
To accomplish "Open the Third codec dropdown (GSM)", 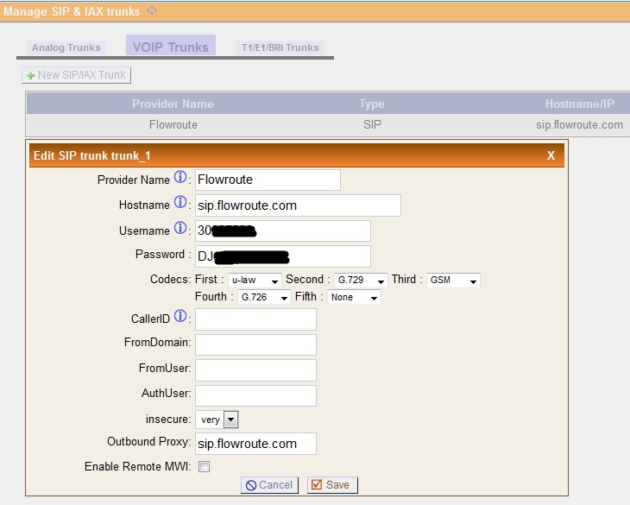I will coord(453,280).
